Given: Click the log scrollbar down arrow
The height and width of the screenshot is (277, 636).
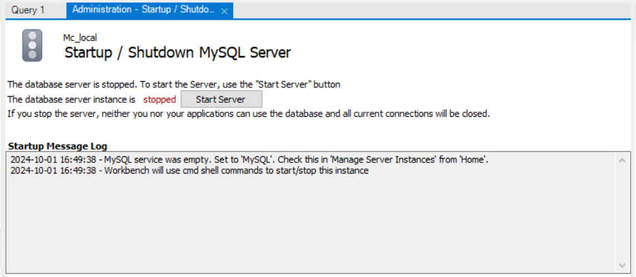Looking at the screenshot, I should tap(622, 265).
